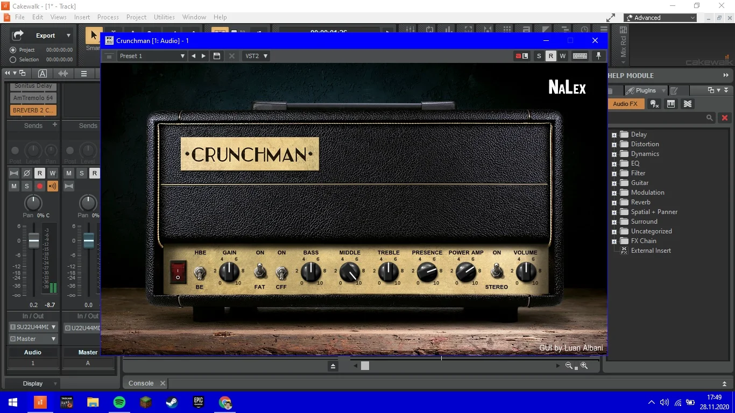This screenshot has height=413, width=735.
Task: Select the Project export radio button
Action: click(13, 50)
